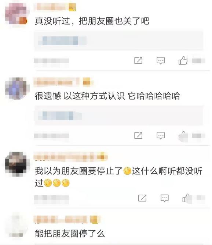Viewport: 212px width, 245px height.
Task: Reply to the comment starting '很遗憾 以这种方式认识'
Action: pos(161,135)
